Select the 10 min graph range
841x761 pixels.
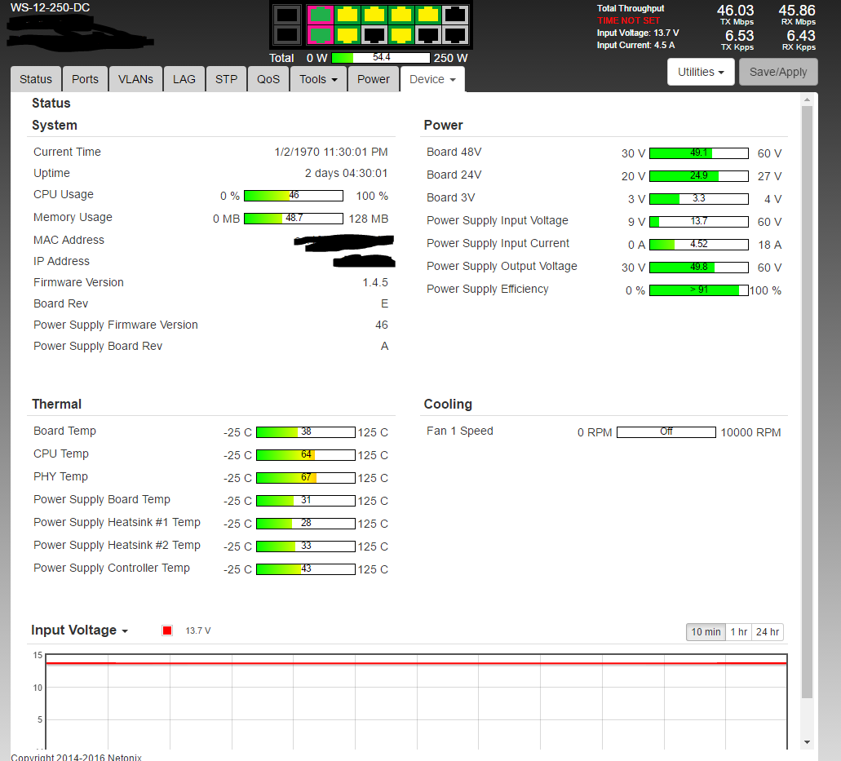click(x=706, y=632)
